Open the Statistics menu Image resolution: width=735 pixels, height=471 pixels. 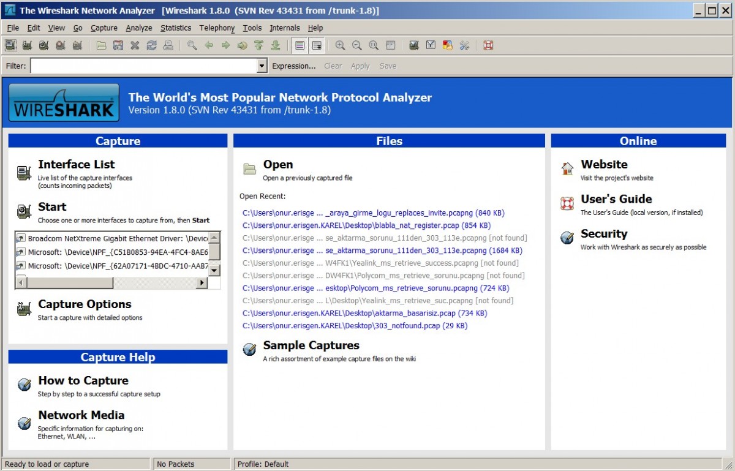pos(176,28)
